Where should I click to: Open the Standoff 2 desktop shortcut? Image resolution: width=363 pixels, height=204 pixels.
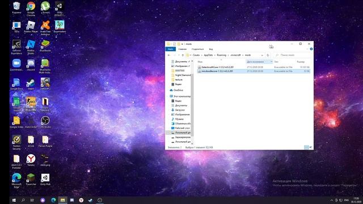[x=45, y=84]
